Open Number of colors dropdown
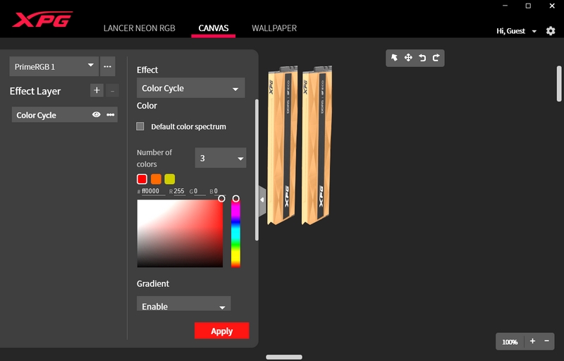 click(x=220, y=158)
